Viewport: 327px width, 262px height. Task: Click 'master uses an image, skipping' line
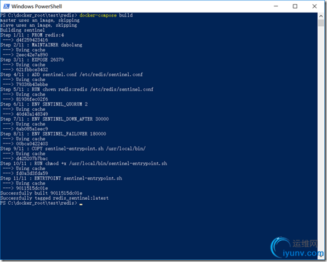click(40, 20)
